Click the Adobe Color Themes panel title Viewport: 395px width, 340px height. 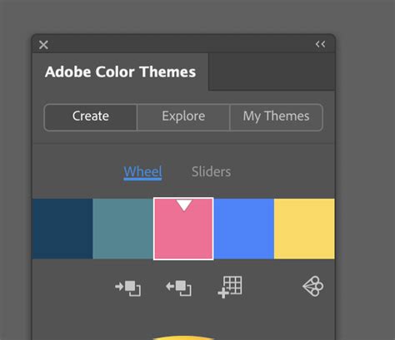click(120, 72)
